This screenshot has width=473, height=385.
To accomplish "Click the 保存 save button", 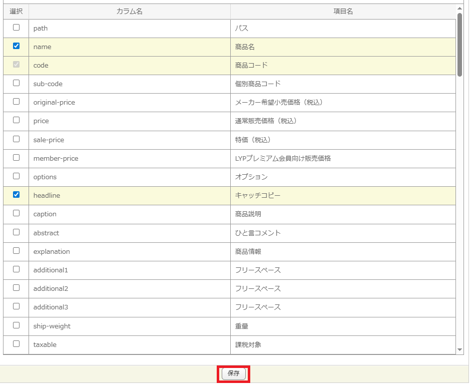I will click(x=233, y=373).
